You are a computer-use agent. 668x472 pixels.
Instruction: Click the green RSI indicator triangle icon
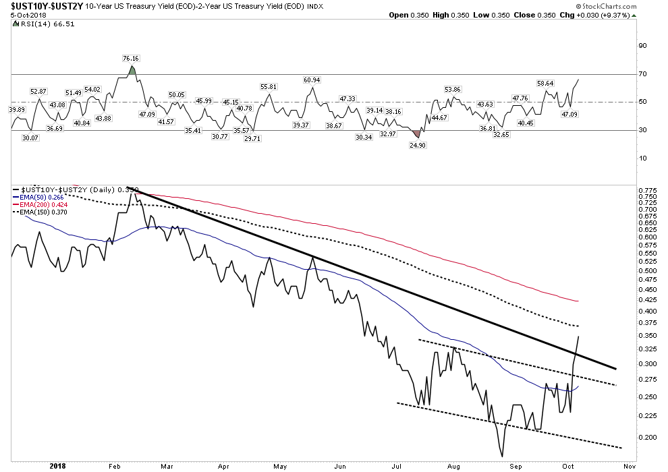[x=16, y=24]
